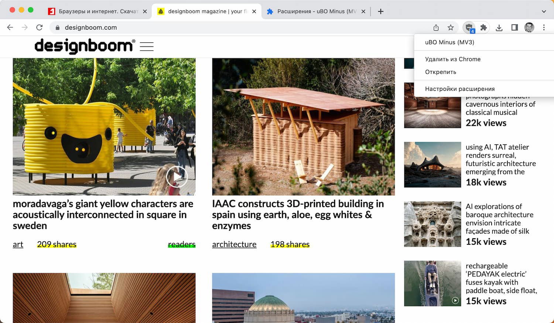Click the green readers link

[182, 244]
